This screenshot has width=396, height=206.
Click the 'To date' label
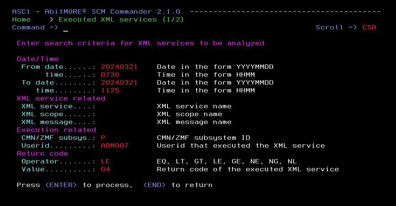[x=38, y=83]
